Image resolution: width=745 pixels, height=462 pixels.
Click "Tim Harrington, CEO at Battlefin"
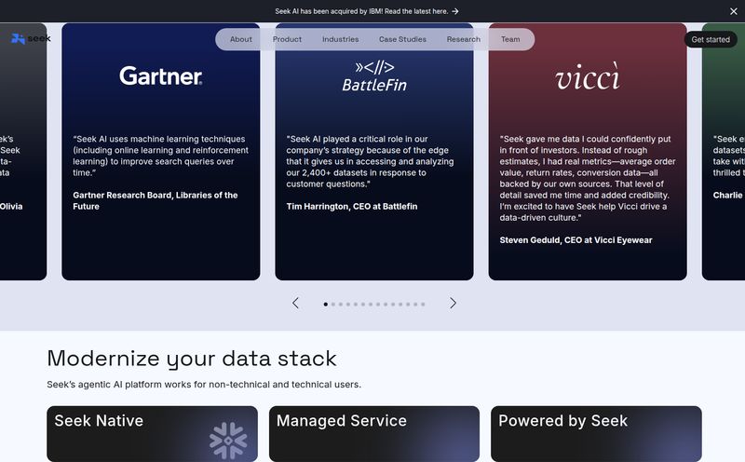coord(352,206)
